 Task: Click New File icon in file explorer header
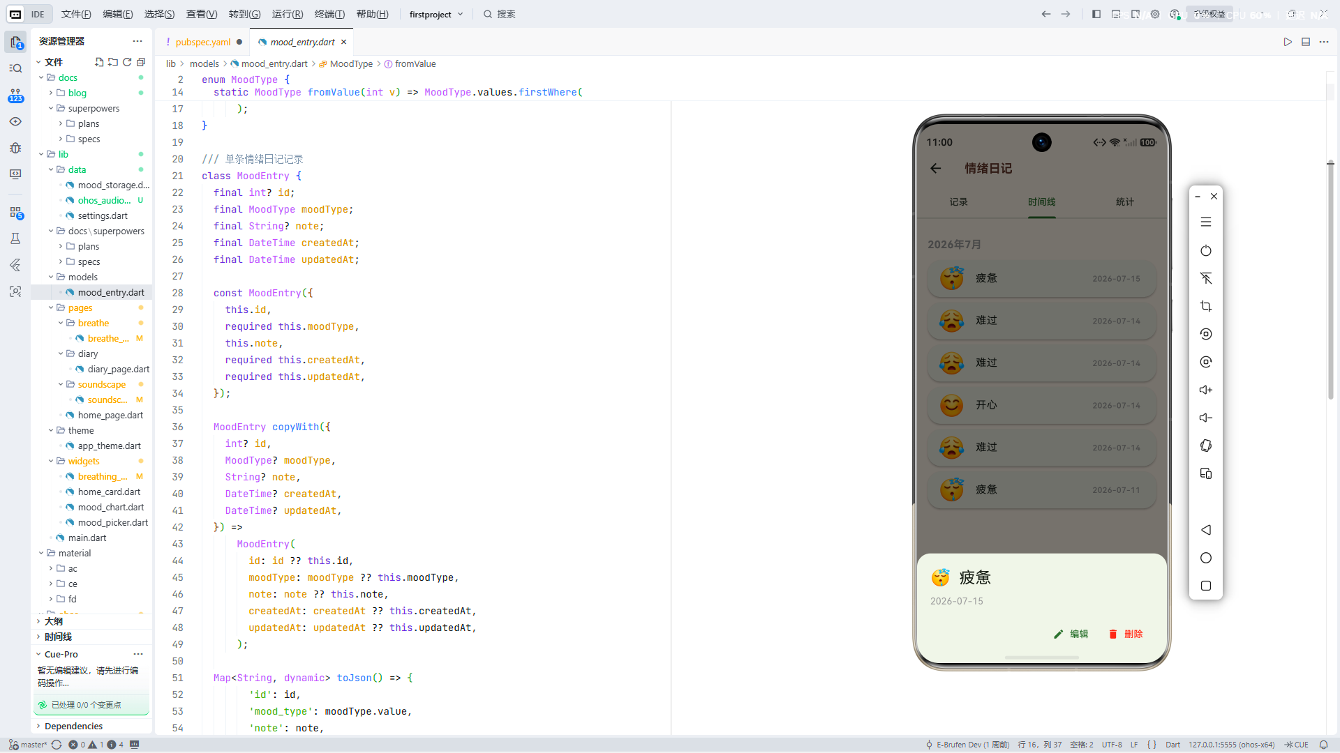[x=99, y=62]
